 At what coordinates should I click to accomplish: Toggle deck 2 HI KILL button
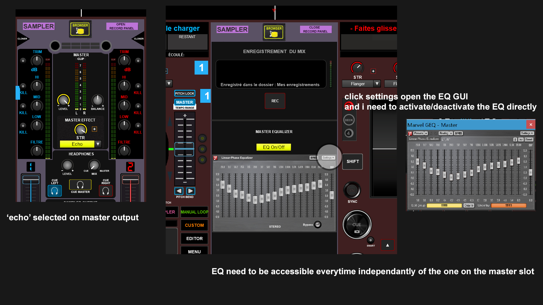(138, 86)
